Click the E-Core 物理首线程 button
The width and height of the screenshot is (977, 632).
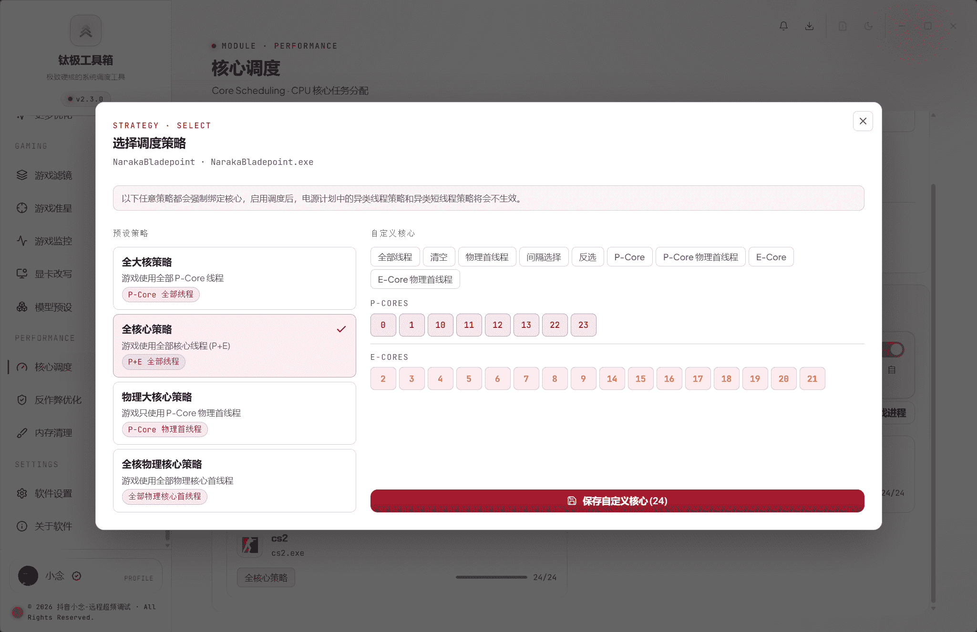tap(415, 279)
